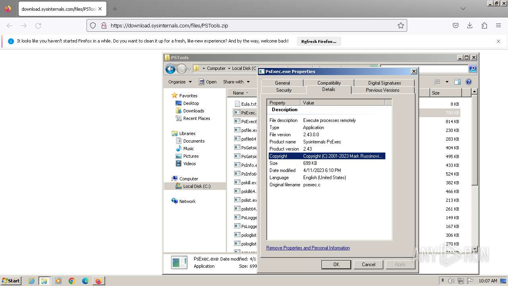Open Firefox hamburger application menu
Image resolution: width=508 pixels, height=286 pixels.
(498, 25)
